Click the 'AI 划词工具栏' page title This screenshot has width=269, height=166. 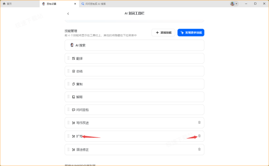[x=134, y=13]
